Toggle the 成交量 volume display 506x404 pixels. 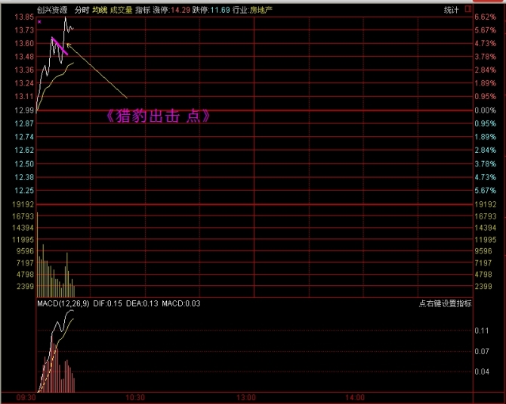pyautogui.click(x=121, y=10)
